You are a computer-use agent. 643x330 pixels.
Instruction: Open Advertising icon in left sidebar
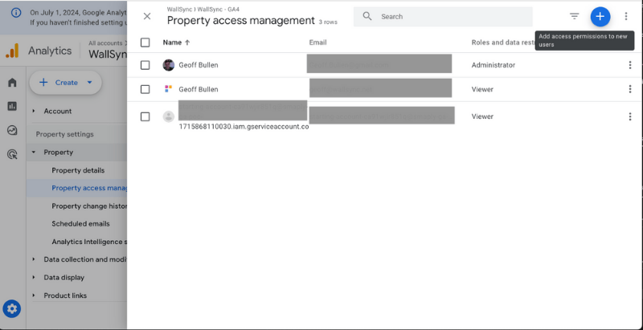click(x=12, y=154)
